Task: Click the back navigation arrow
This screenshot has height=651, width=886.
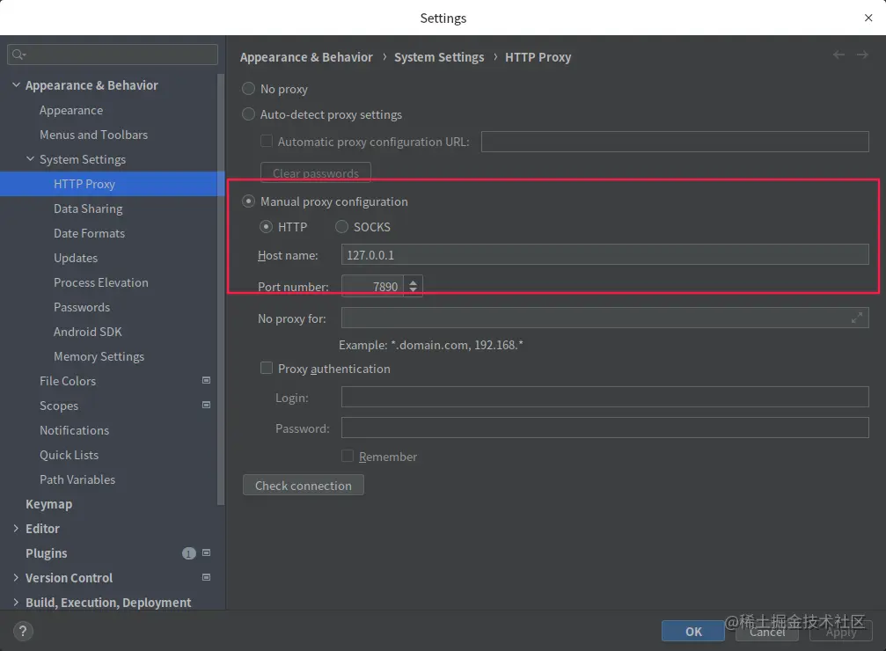Action: [x=838, y=55]
